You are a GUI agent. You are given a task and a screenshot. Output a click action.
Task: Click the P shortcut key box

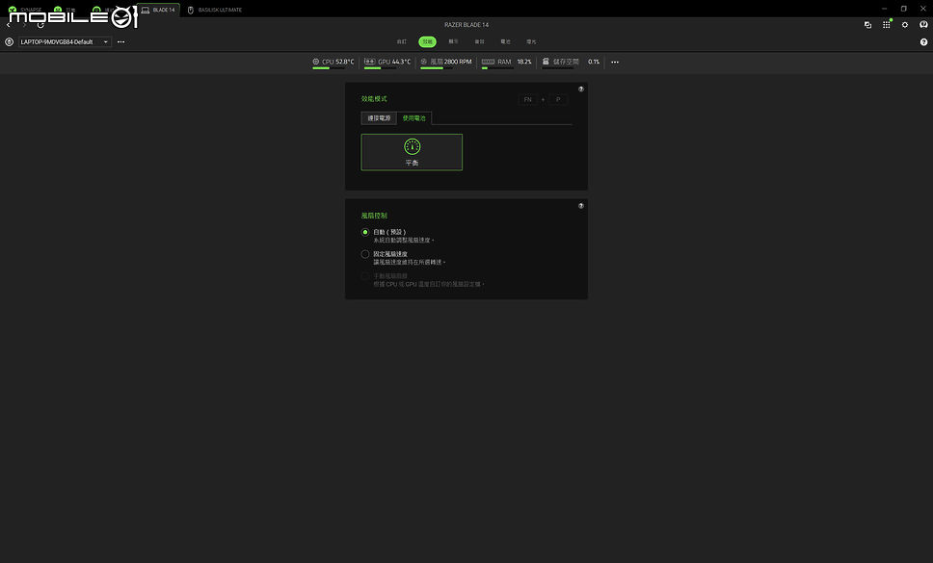click(x=558, y=100)
